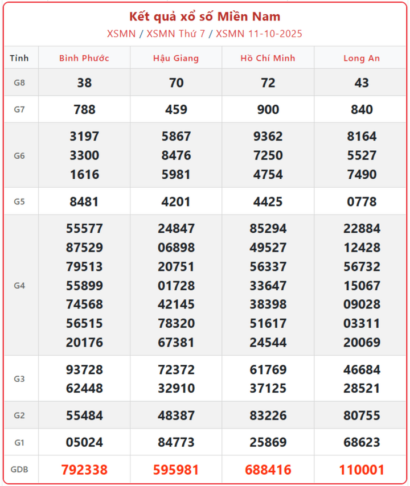Click the Hồ Chí Minh province header
410x486 pixels.
(x=268, y=58)
